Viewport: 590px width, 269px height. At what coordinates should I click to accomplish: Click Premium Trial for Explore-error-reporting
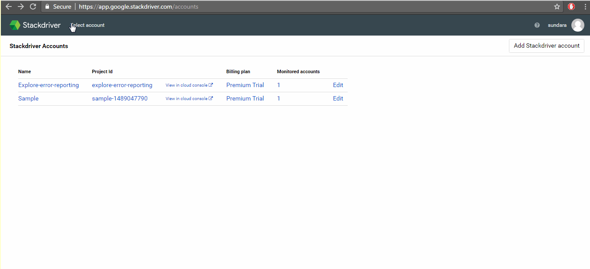[x=245, y=85]
